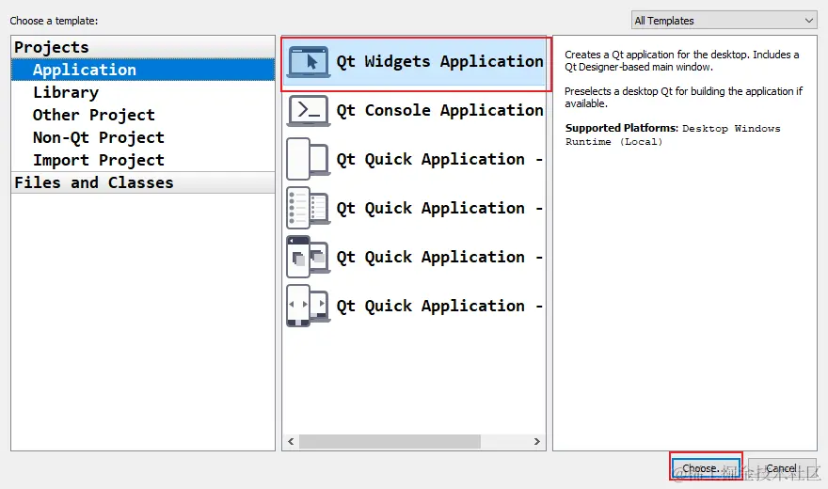Click the horizontal scrollbar thumb under templates

(390, 441)
